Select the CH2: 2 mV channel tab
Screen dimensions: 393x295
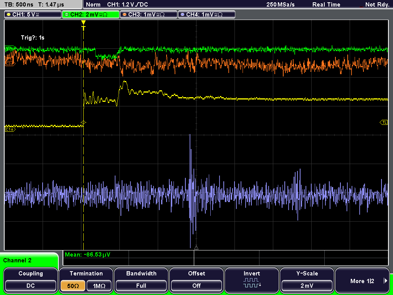91,15
